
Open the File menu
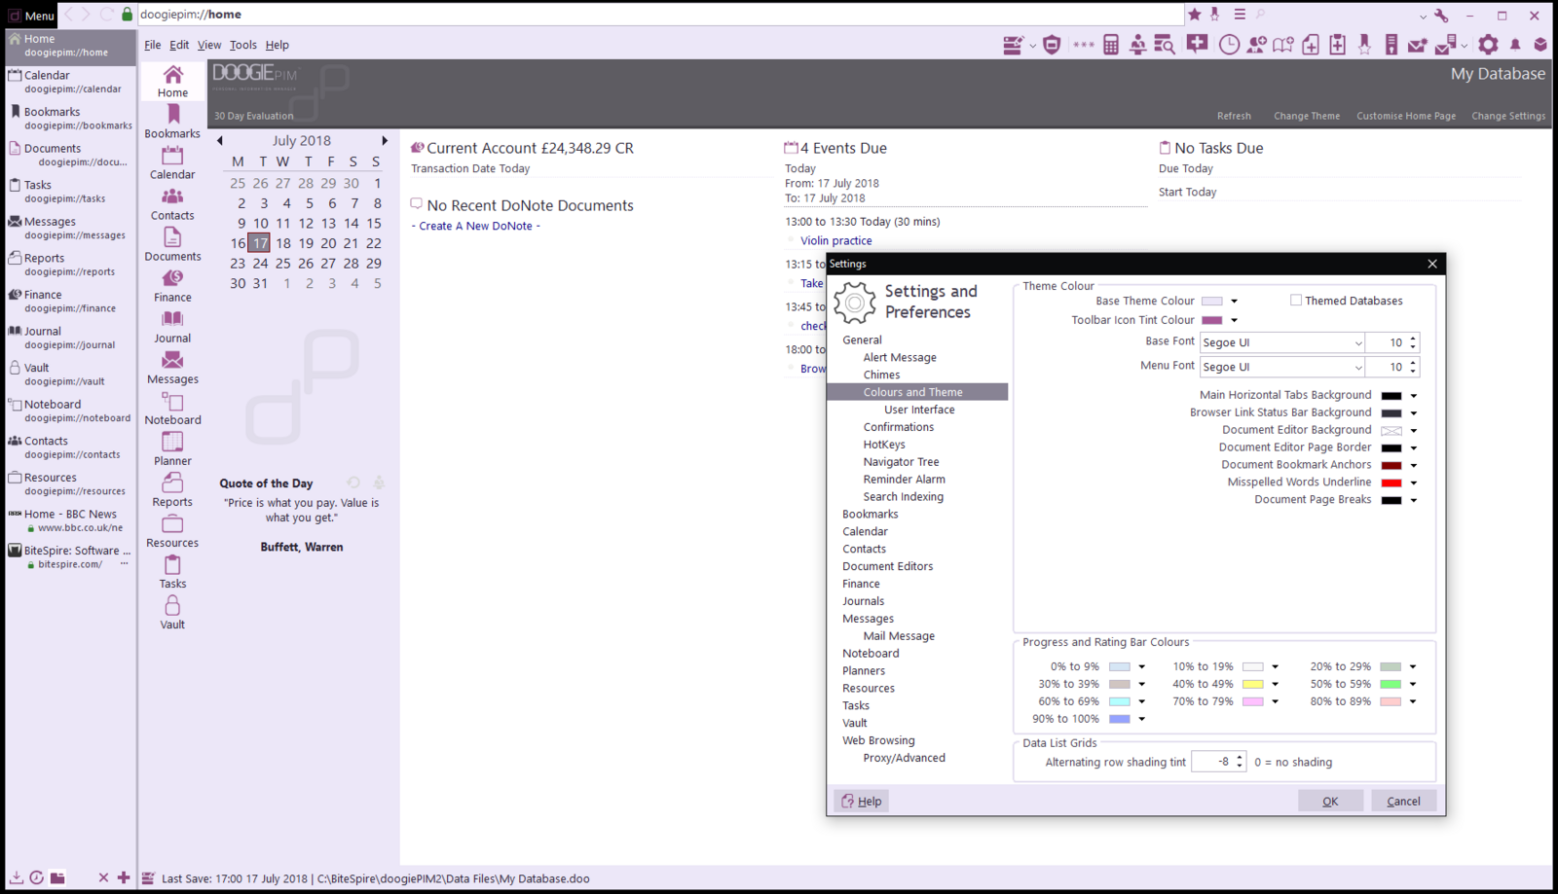click(x=153, y=45)
